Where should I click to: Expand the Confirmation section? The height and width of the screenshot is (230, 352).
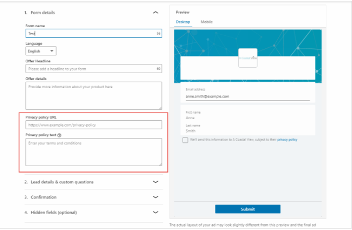pos(155,197)
